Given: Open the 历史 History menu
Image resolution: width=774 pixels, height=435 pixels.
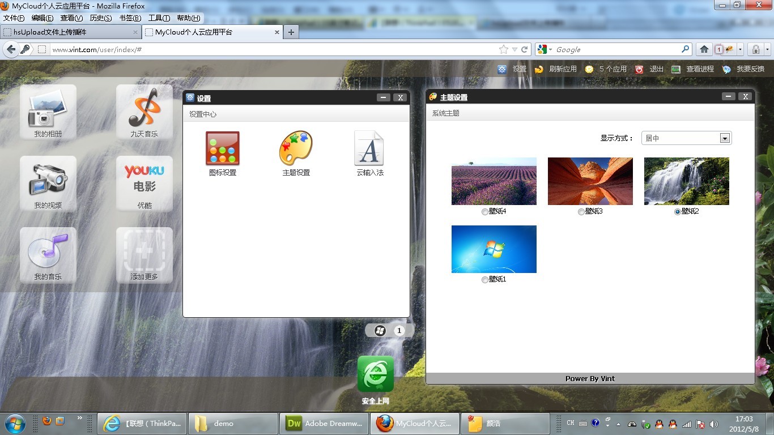Looking at the screenshot, I should pos(101,18).
